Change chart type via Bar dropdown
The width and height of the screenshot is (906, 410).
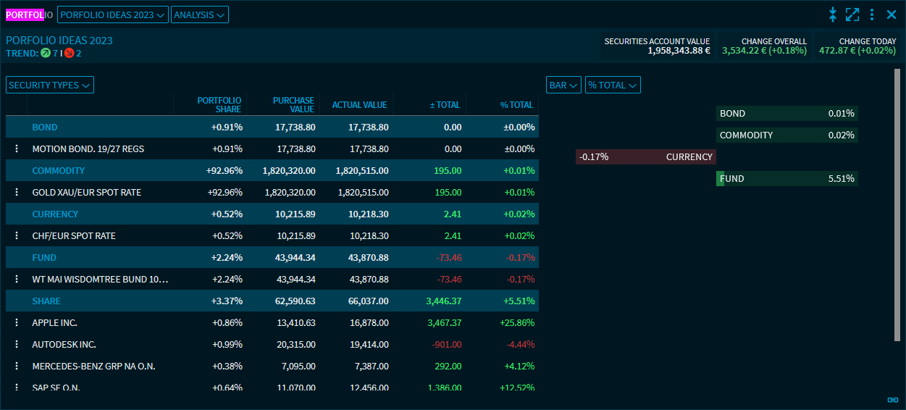[x=563, y=85]
